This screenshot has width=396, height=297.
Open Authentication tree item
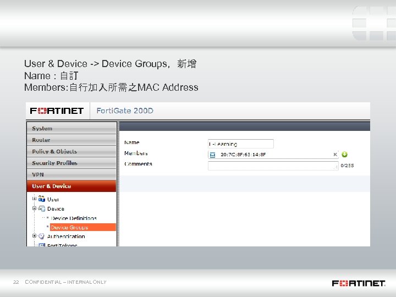tap(66, 237)
